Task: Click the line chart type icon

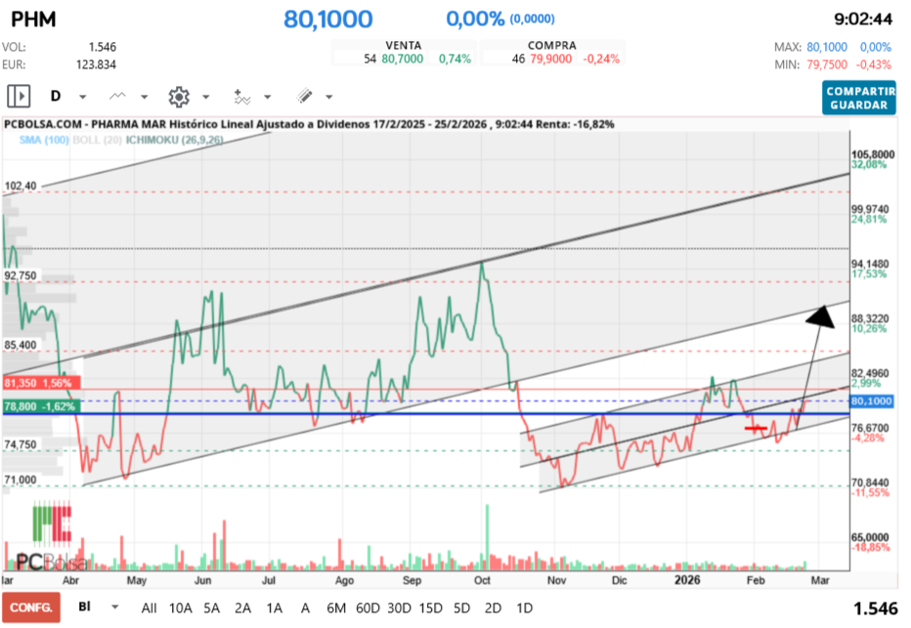Action: [x=118, y=96]
